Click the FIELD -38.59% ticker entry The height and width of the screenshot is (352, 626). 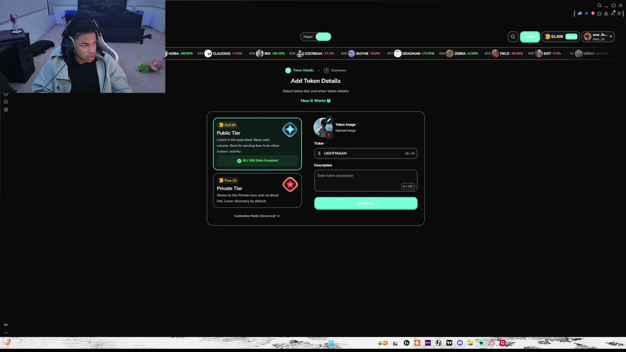(504, 53)
